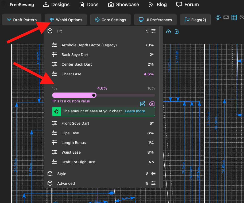Screen dimensions: 244x203
Task: Click the Length Bonus 1% value
Action: (151, 143)
